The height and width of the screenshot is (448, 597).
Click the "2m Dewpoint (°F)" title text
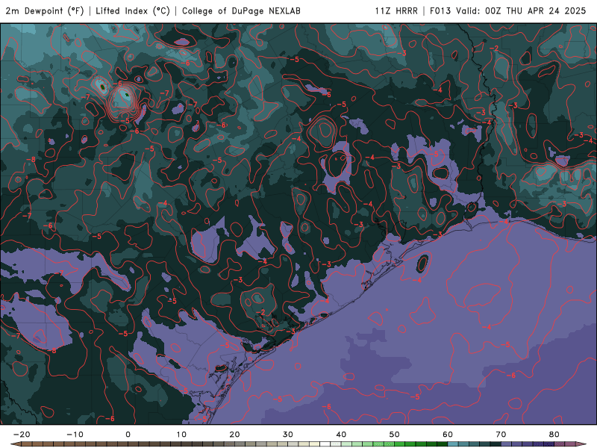(44, 10)
